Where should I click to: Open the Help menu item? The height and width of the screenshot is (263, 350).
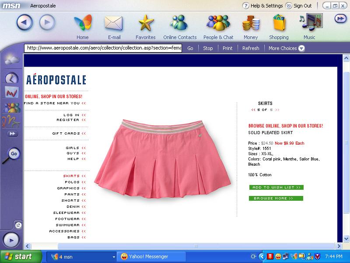(77, 159)
